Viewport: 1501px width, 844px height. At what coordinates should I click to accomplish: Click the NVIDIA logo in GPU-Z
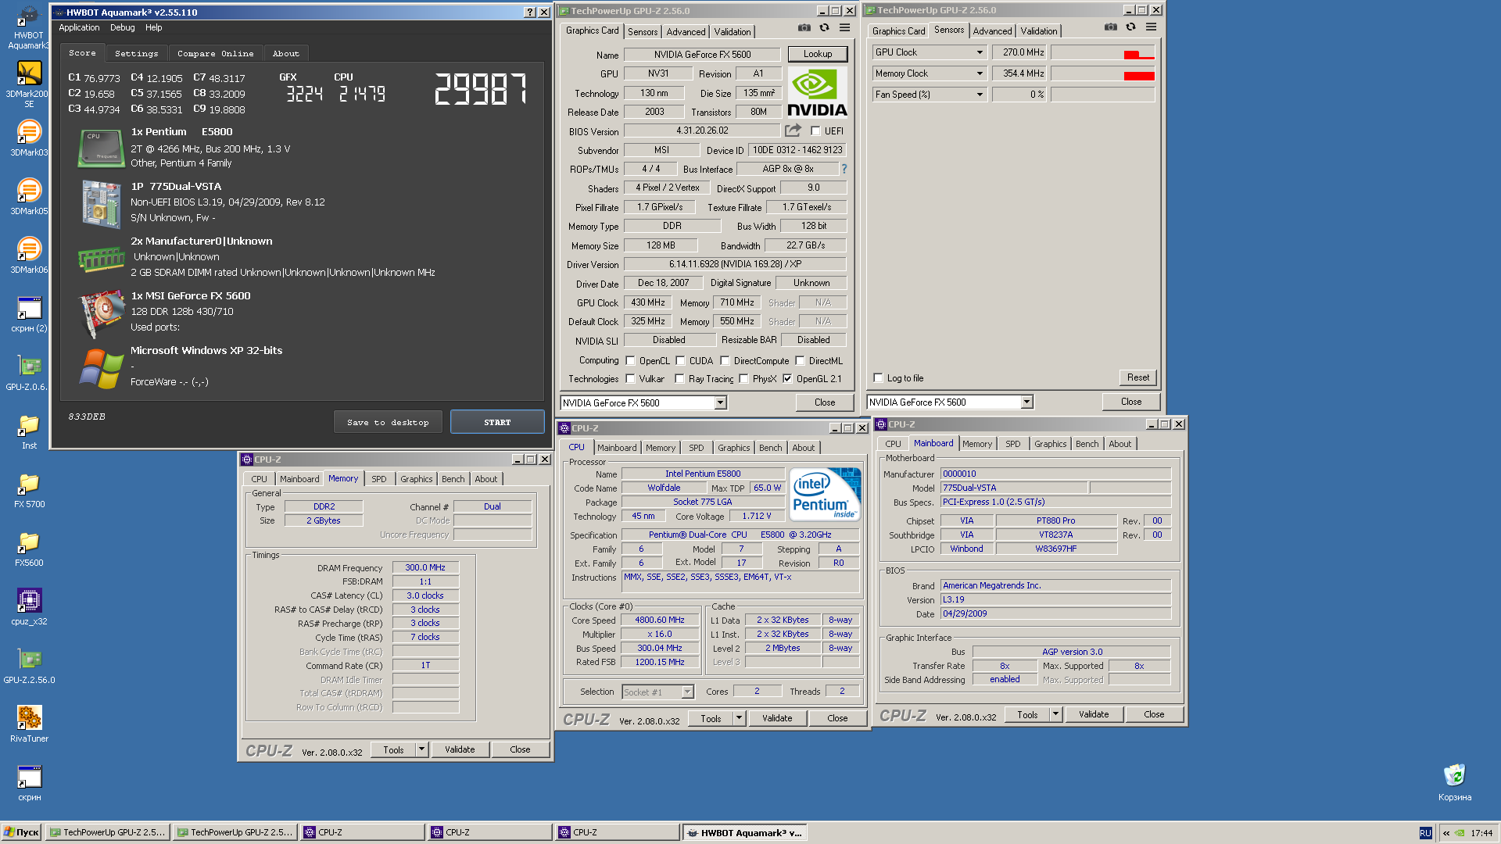(817, 92)
